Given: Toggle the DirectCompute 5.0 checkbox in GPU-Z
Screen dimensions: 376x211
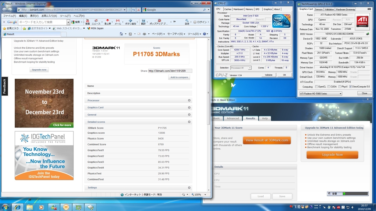Looking at the screenshot, I should click(351, 86).
